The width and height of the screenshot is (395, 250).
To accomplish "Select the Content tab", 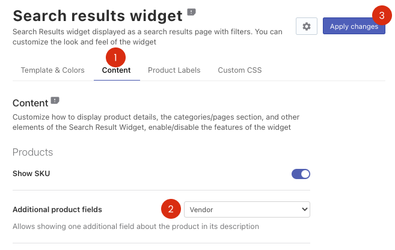I will [x=117, y=70].
